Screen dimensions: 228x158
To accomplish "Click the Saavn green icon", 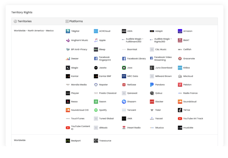I will [x=96, y=101].
